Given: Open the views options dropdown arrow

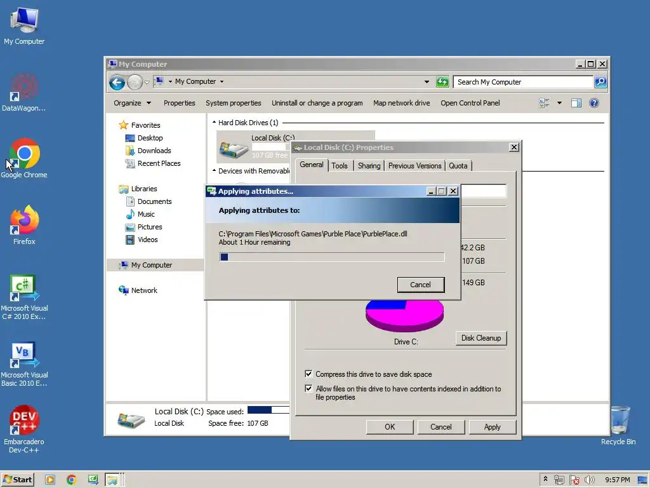Looking at the screenshot, I should pyautogui.click(x=559, y=103).
